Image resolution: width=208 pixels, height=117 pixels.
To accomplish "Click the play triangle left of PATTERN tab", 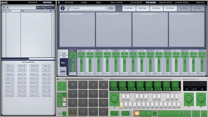I will 59,2.
